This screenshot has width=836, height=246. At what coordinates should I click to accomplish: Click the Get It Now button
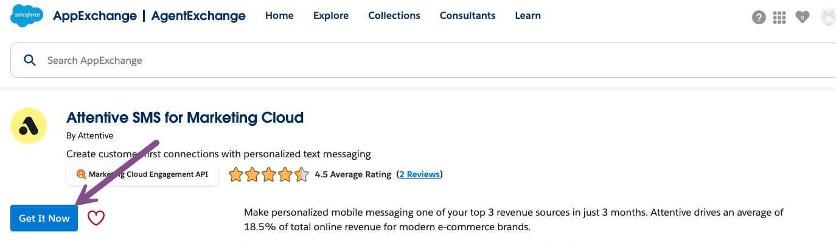[44, 218]
